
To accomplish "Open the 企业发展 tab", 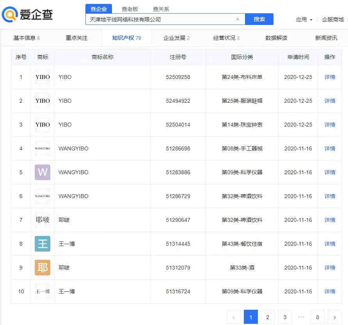I will pyautogui.click(x=176, y=38).
